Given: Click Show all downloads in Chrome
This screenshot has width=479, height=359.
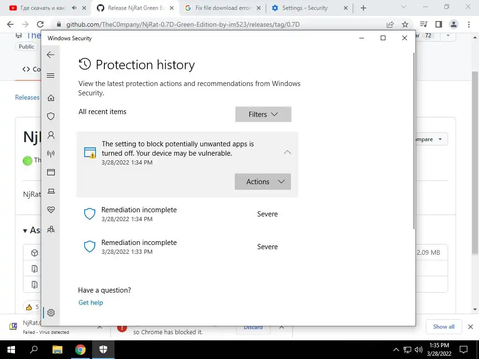Looking at the screenshot, I should (x=443, y=327).
